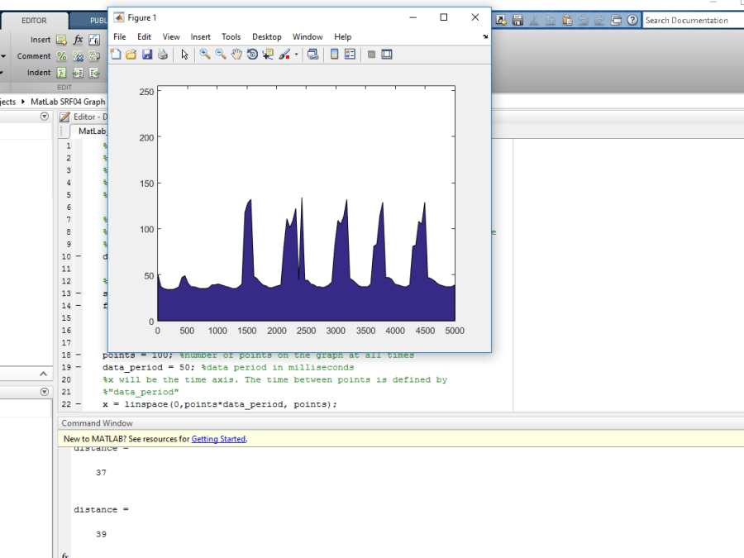Image resolution: width=744 pixels, height=558 pixels.
Task: Toggle breakpoint dash at line 14
Action: point(79,306)
